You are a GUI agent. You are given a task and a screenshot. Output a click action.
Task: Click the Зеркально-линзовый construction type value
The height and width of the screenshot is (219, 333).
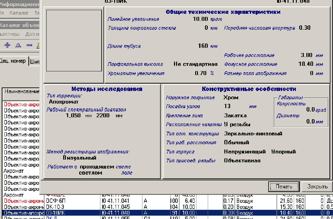[253, 134]
